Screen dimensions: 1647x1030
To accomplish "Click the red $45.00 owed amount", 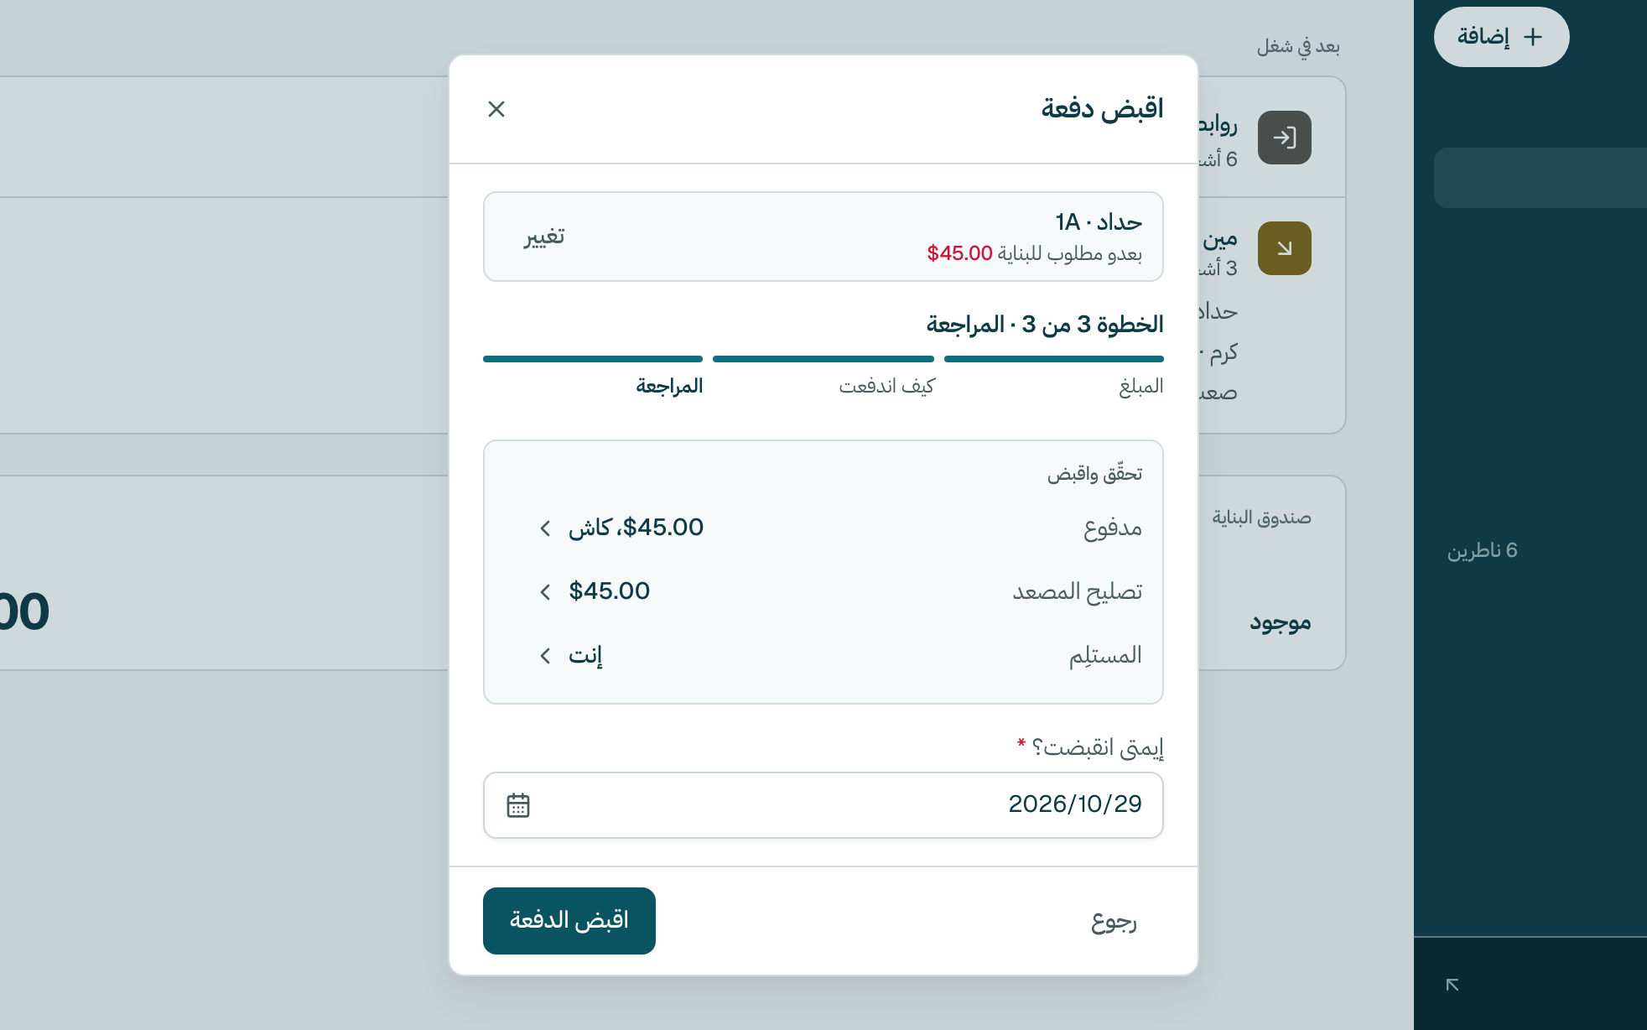I will (x=959, y=253).
